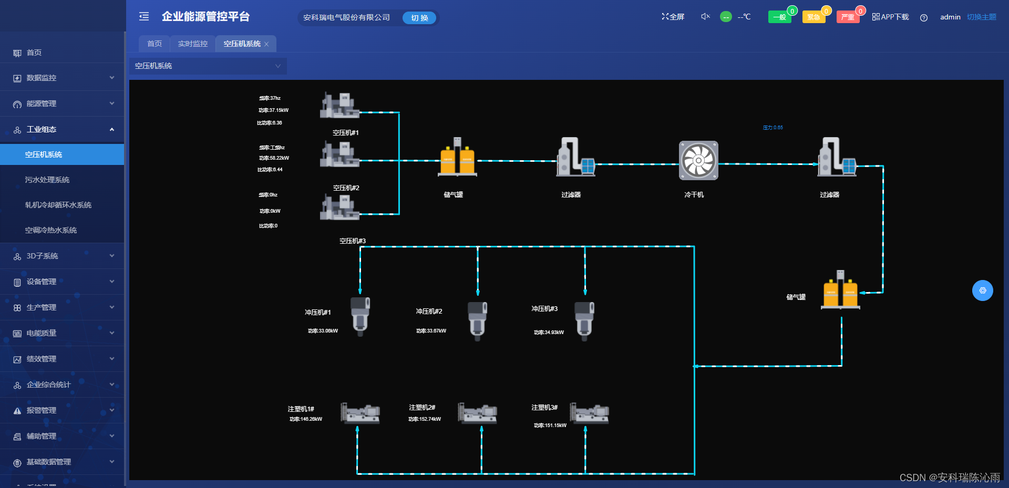Expand the 设备管理 sidebar menu
Screen dimensions: 1009x488
pos(62,282)
